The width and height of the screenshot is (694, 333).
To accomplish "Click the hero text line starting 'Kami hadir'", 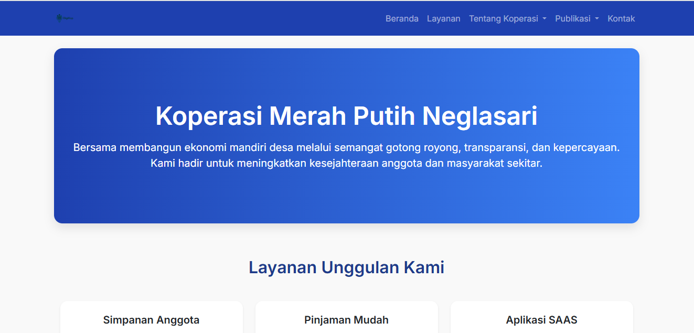I will pyautogui.click(x=346, y=163).
